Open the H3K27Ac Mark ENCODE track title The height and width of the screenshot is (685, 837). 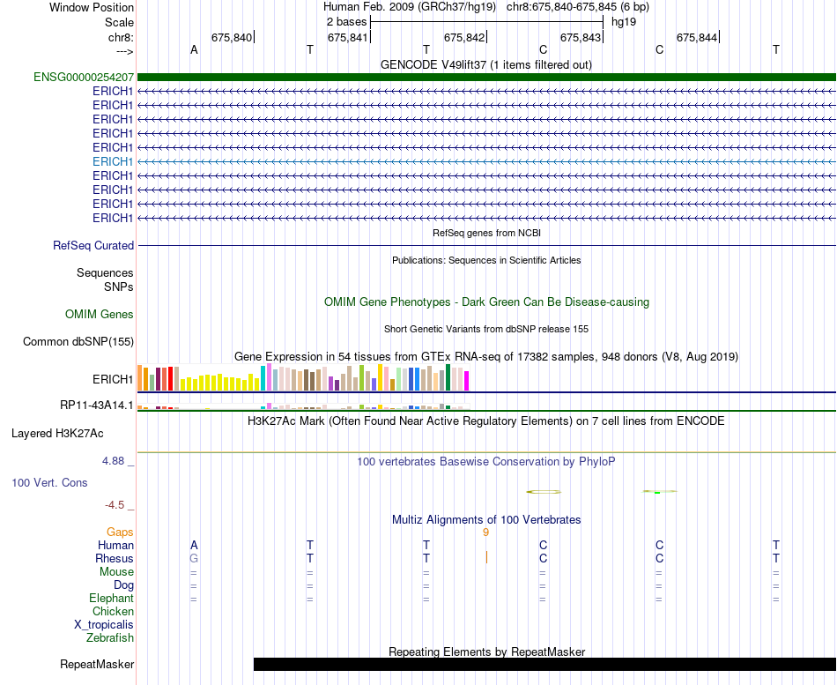[x=486, y=421]
